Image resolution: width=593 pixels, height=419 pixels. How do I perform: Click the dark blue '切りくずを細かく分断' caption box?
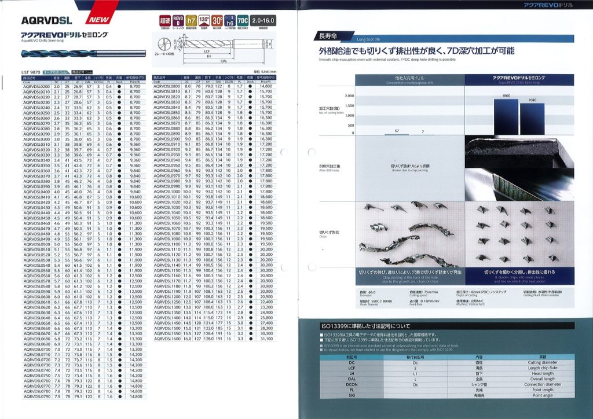[x=519, y=276]
